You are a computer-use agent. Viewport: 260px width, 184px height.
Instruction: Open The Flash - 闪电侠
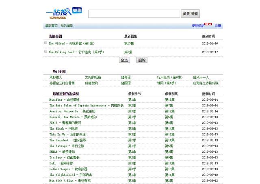point(63,129)
